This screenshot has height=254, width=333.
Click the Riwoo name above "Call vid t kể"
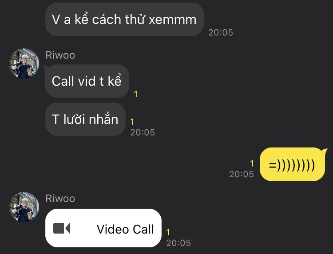(60, 55)
